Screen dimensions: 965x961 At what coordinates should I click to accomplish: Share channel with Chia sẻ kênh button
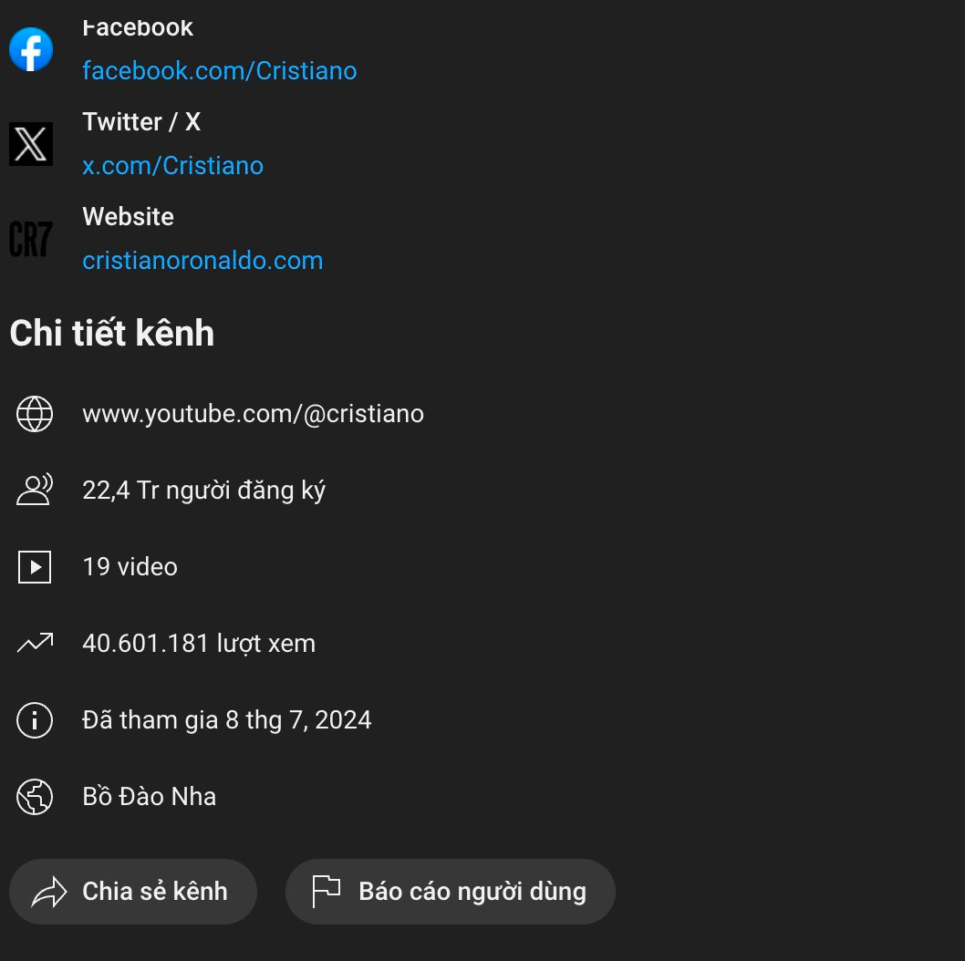point(133,892)
